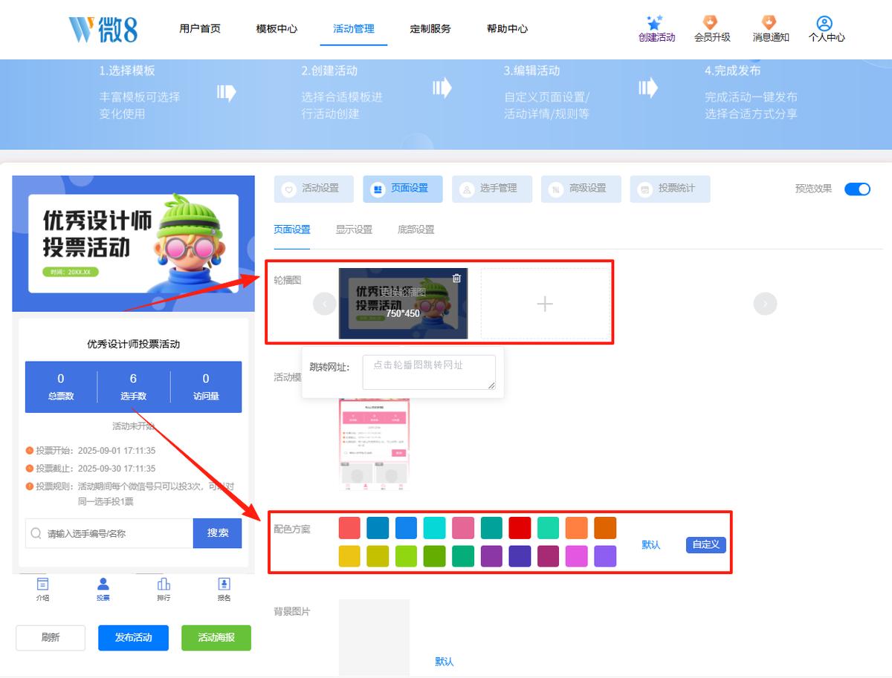The image size is (892, 678).
Task: Switch to the 显示设置 sub-tab
Action: [354, 229]
